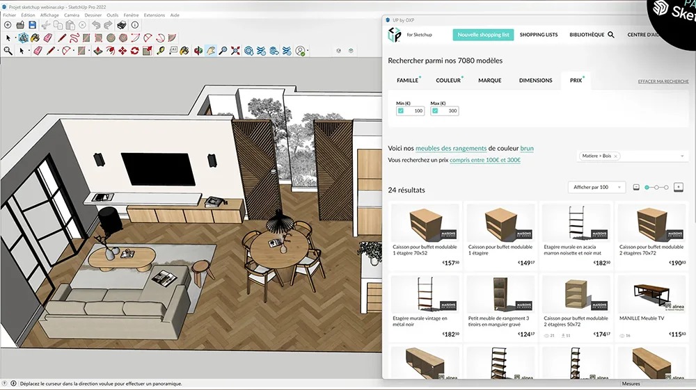Select the Polygon tool icon
The width and height of the screenshot is (696, 390).
[x=123, y=38]
